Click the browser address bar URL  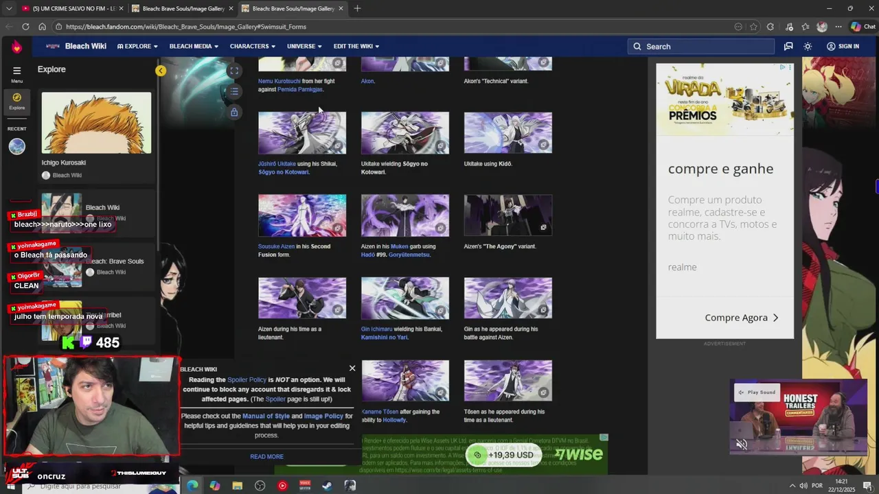click(186, 27)
